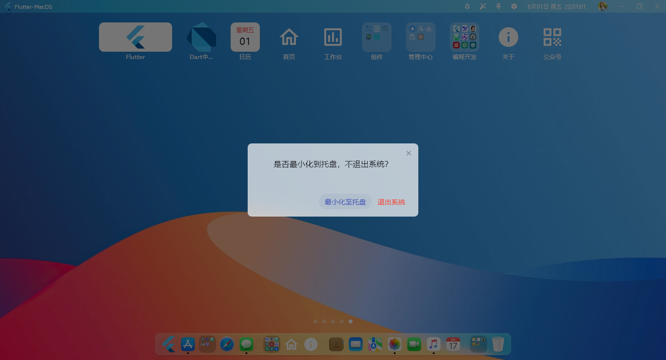Open the 管理中心 management center

(421, 37)
